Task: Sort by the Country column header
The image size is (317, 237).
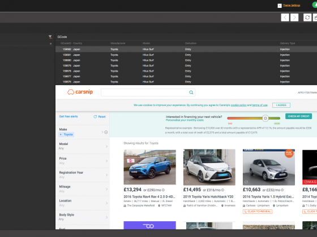Action: click(x=78, y=43)
